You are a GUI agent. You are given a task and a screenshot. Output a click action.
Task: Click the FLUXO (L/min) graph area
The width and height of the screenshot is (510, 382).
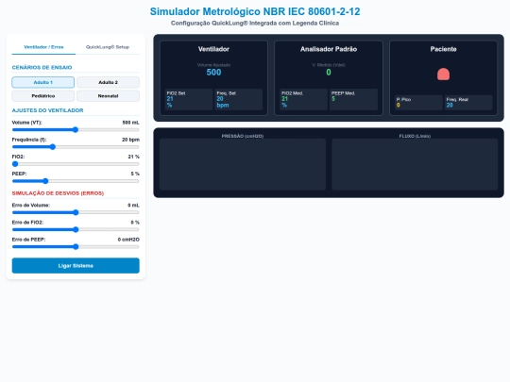(415, 164)
